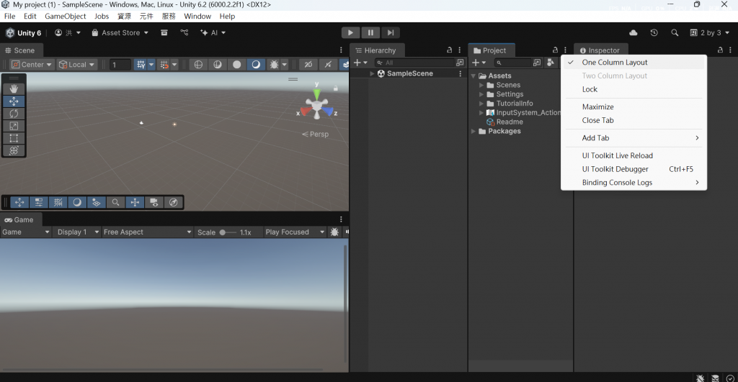Select the Move tool in Scene tools
Viewport: 738px width, 382px height.
tap(14, 101)
